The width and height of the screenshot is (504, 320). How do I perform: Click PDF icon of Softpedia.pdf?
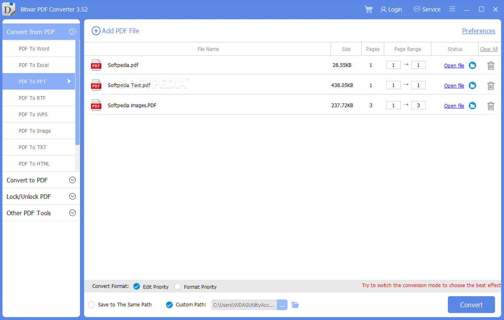96,65
